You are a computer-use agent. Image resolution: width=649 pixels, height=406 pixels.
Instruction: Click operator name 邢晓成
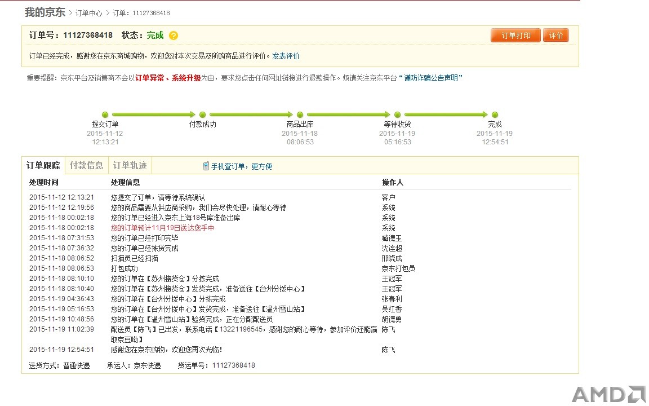(392, 258)
